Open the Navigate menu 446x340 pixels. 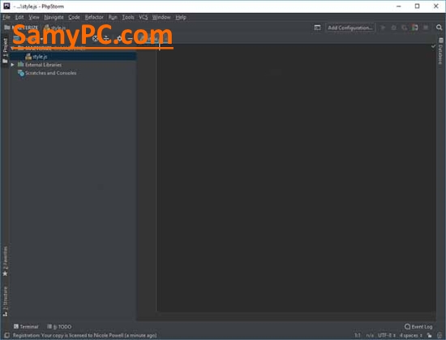54,17
